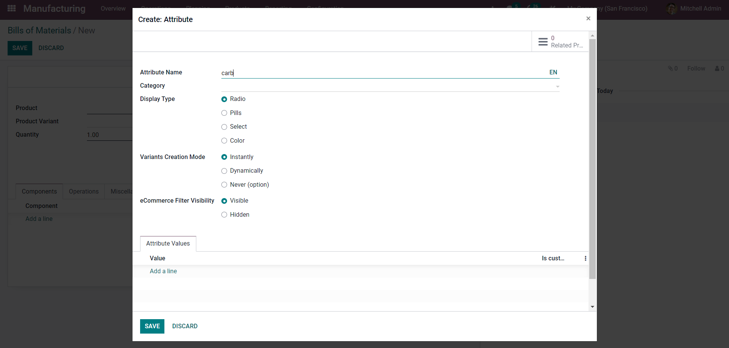The width and height of the screenshot is (729, 348).
Task: Discard the attribute dialog changes
Action: tap(185, 326)
